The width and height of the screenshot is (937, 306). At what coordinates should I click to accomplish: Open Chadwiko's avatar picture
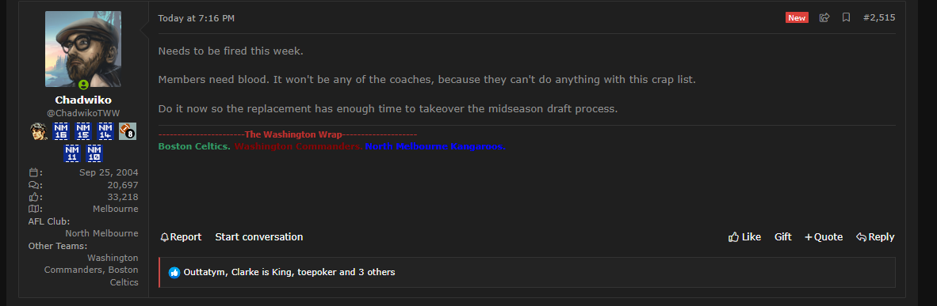83,49
